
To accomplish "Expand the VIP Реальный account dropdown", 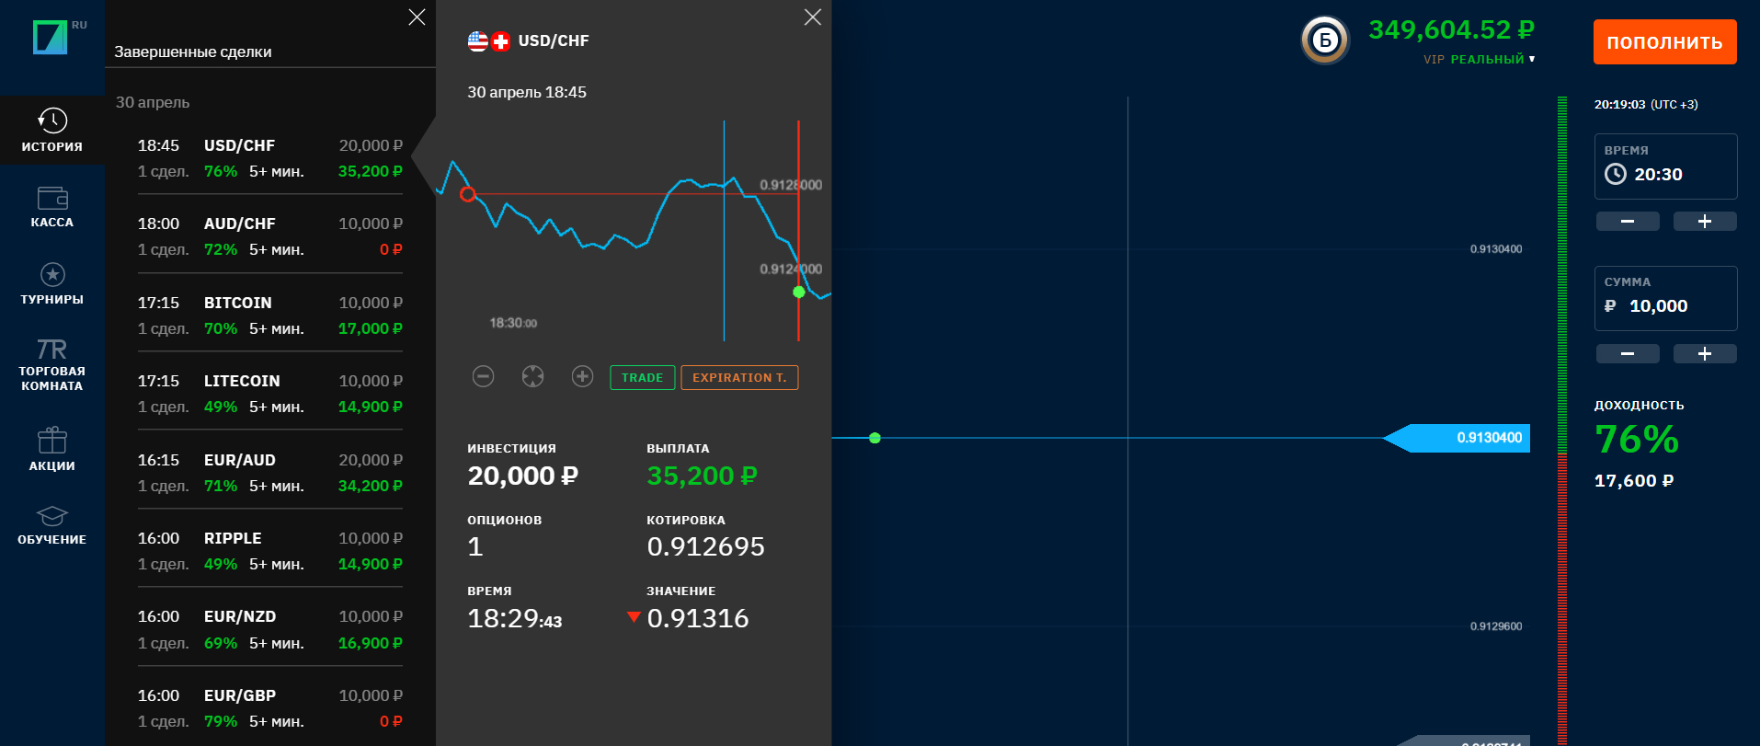I will [1480, 59].
